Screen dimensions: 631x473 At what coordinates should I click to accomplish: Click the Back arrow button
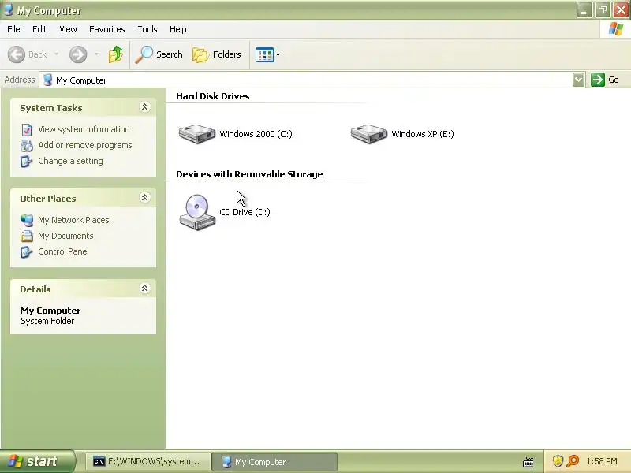pyautogui.click(x=28, y=54)
